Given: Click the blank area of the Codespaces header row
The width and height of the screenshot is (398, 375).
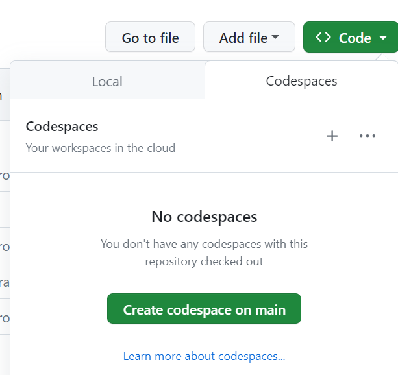Looking at the screenshot, I should coord(247,136).
